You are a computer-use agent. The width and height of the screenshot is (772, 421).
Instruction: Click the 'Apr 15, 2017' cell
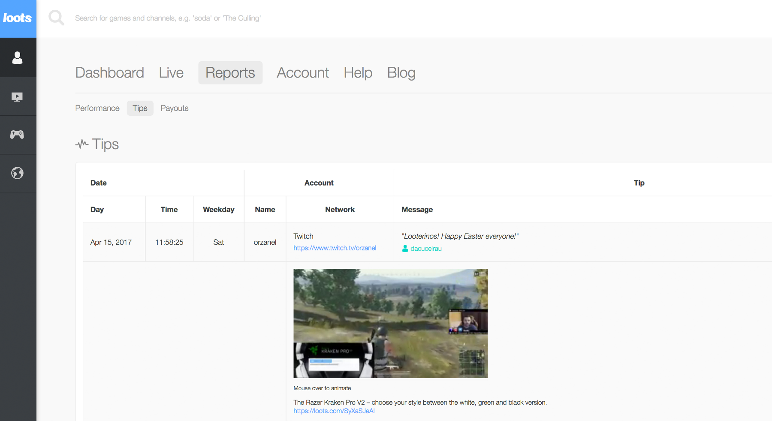(111, 242)
